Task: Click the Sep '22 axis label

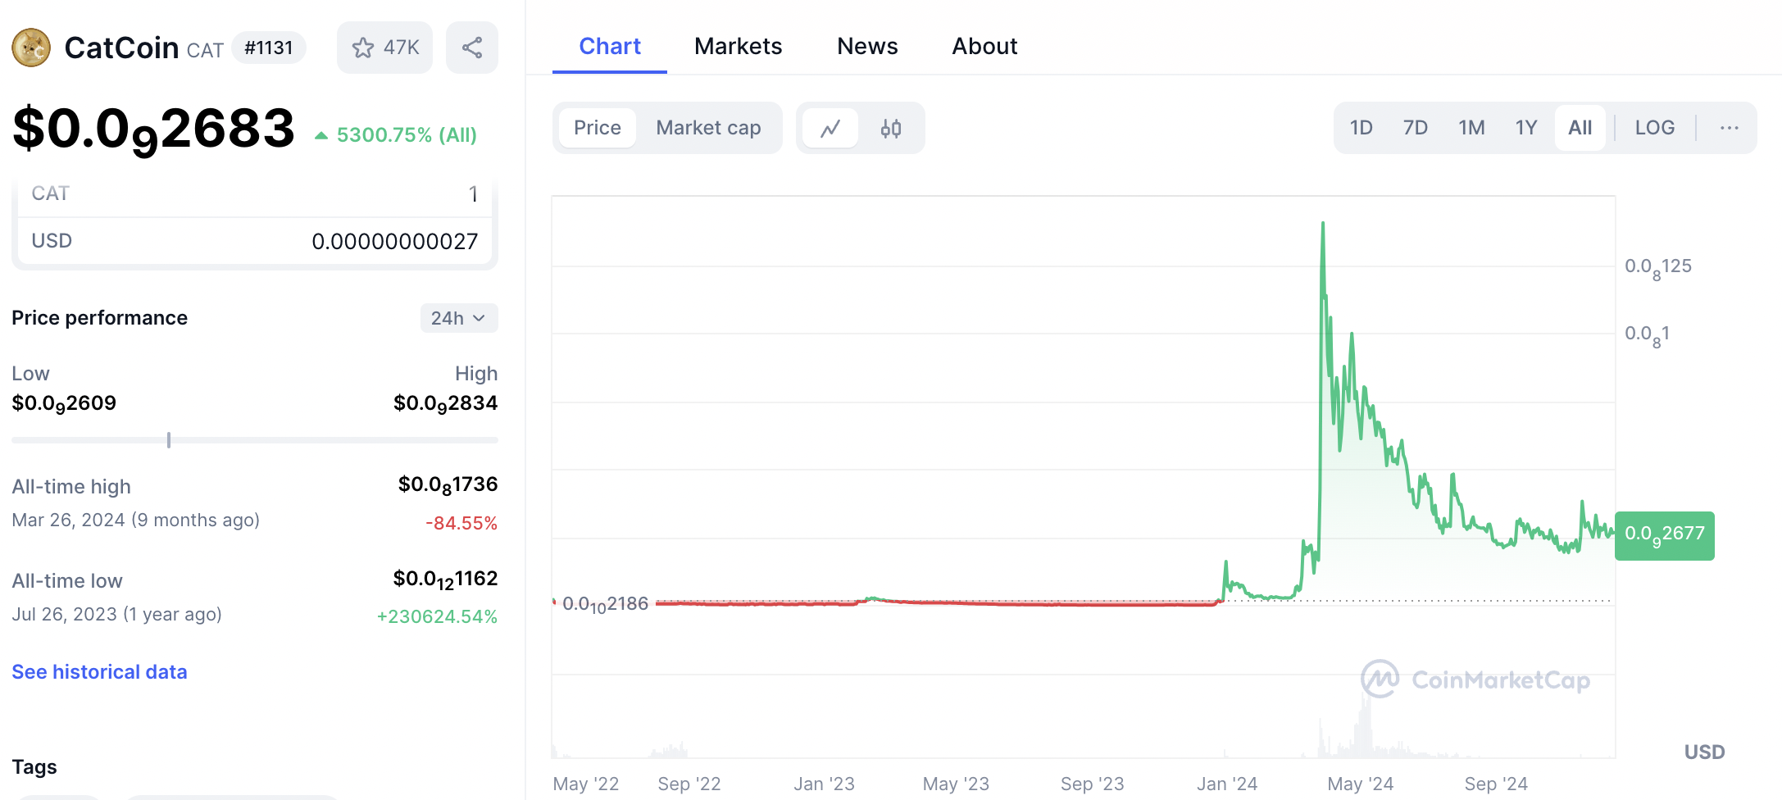Action: pos(689,784)
